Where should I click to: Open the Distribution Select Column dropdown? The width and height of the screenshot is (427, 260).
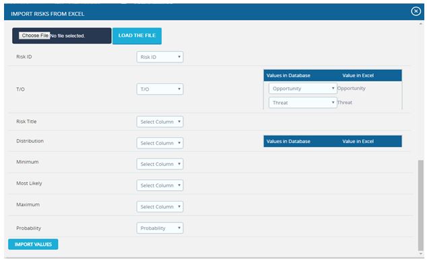(160, 143)
